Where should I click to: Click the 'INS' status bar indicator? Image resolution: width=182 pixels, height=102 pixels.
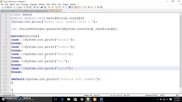coord(177,95)
